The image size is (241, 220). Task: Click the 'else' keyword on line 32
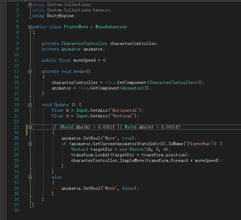pos(56,177)
